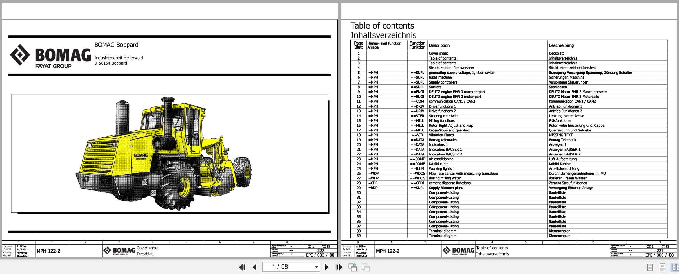The width and height of the screenshot is (679, 274).
Task: Click 'Sockets' entry in row 8
Action: tap(435, 87)
